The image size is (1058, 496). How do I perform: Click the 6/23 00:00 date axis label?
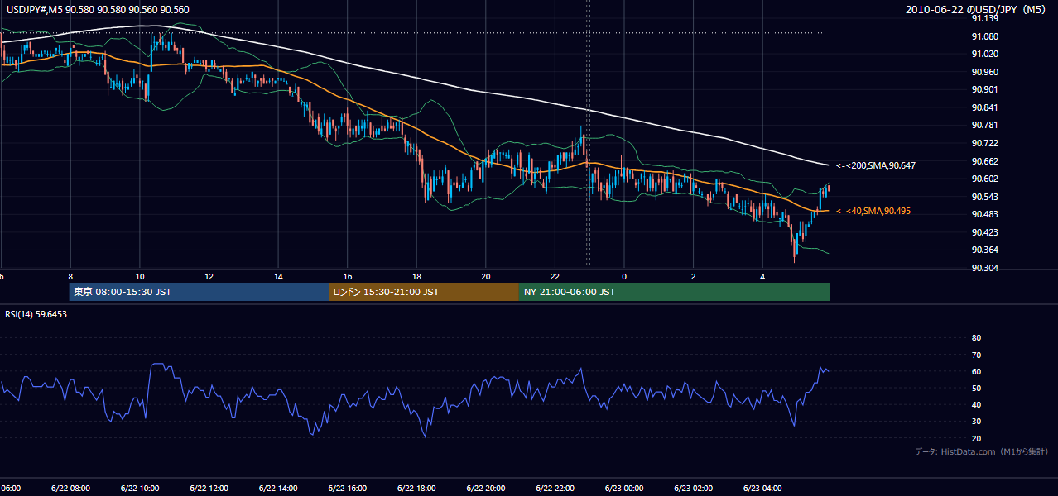[x=624, y=489]
